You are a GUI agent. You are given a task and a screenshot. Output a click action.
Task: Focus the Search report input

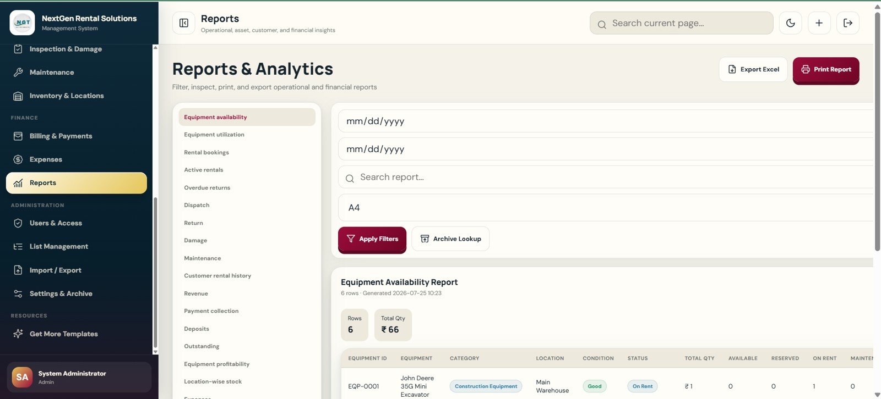pos(606,177)
